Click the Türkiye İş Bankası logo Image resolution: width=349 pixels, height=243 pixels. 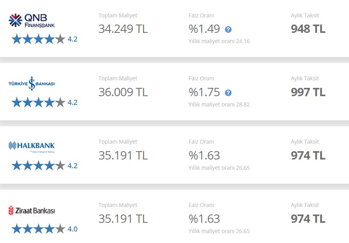[32, 84]
